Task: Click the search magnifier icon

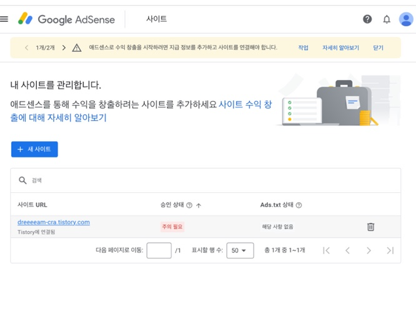Action: click(22, 180)
